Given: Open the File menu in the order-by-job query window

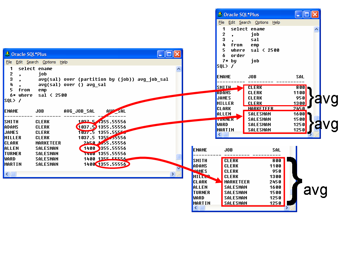Looking at the screenshot, I should tap(221, 22).
